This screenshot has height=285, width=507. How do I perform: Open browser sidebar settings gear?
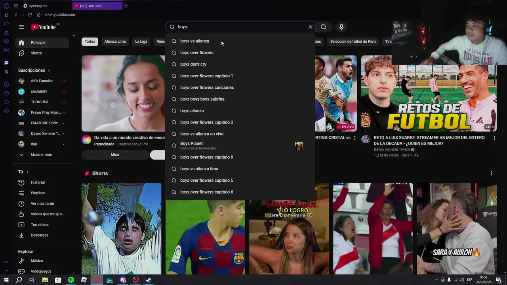(x=6, y=111)
